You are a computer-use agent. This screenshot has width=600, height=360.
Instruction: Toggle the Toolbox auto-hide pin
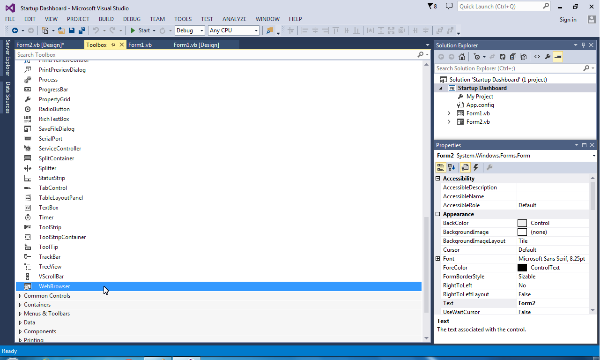click(112, 45)
